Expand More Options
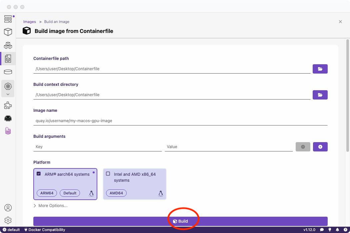 pos(50,206)
